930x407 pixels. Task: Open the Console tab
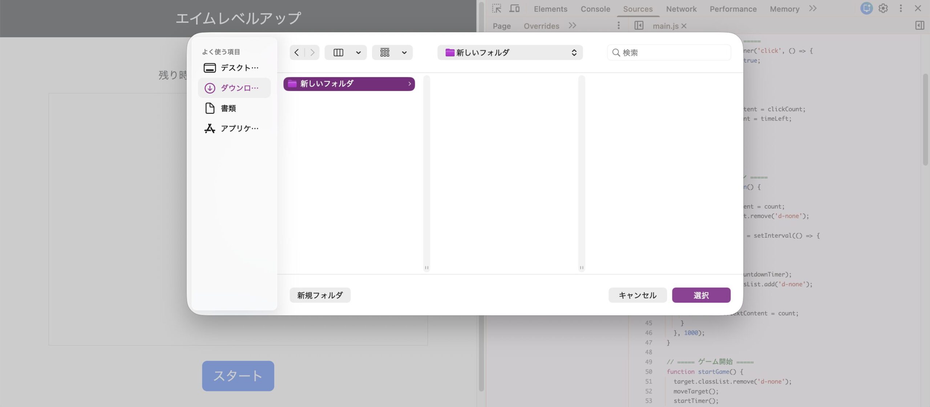coord(595,9)
